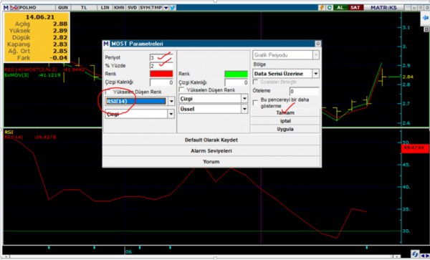Click the Periyot input field
Viewport: 430px width, 260px height.
click(161, 57)
